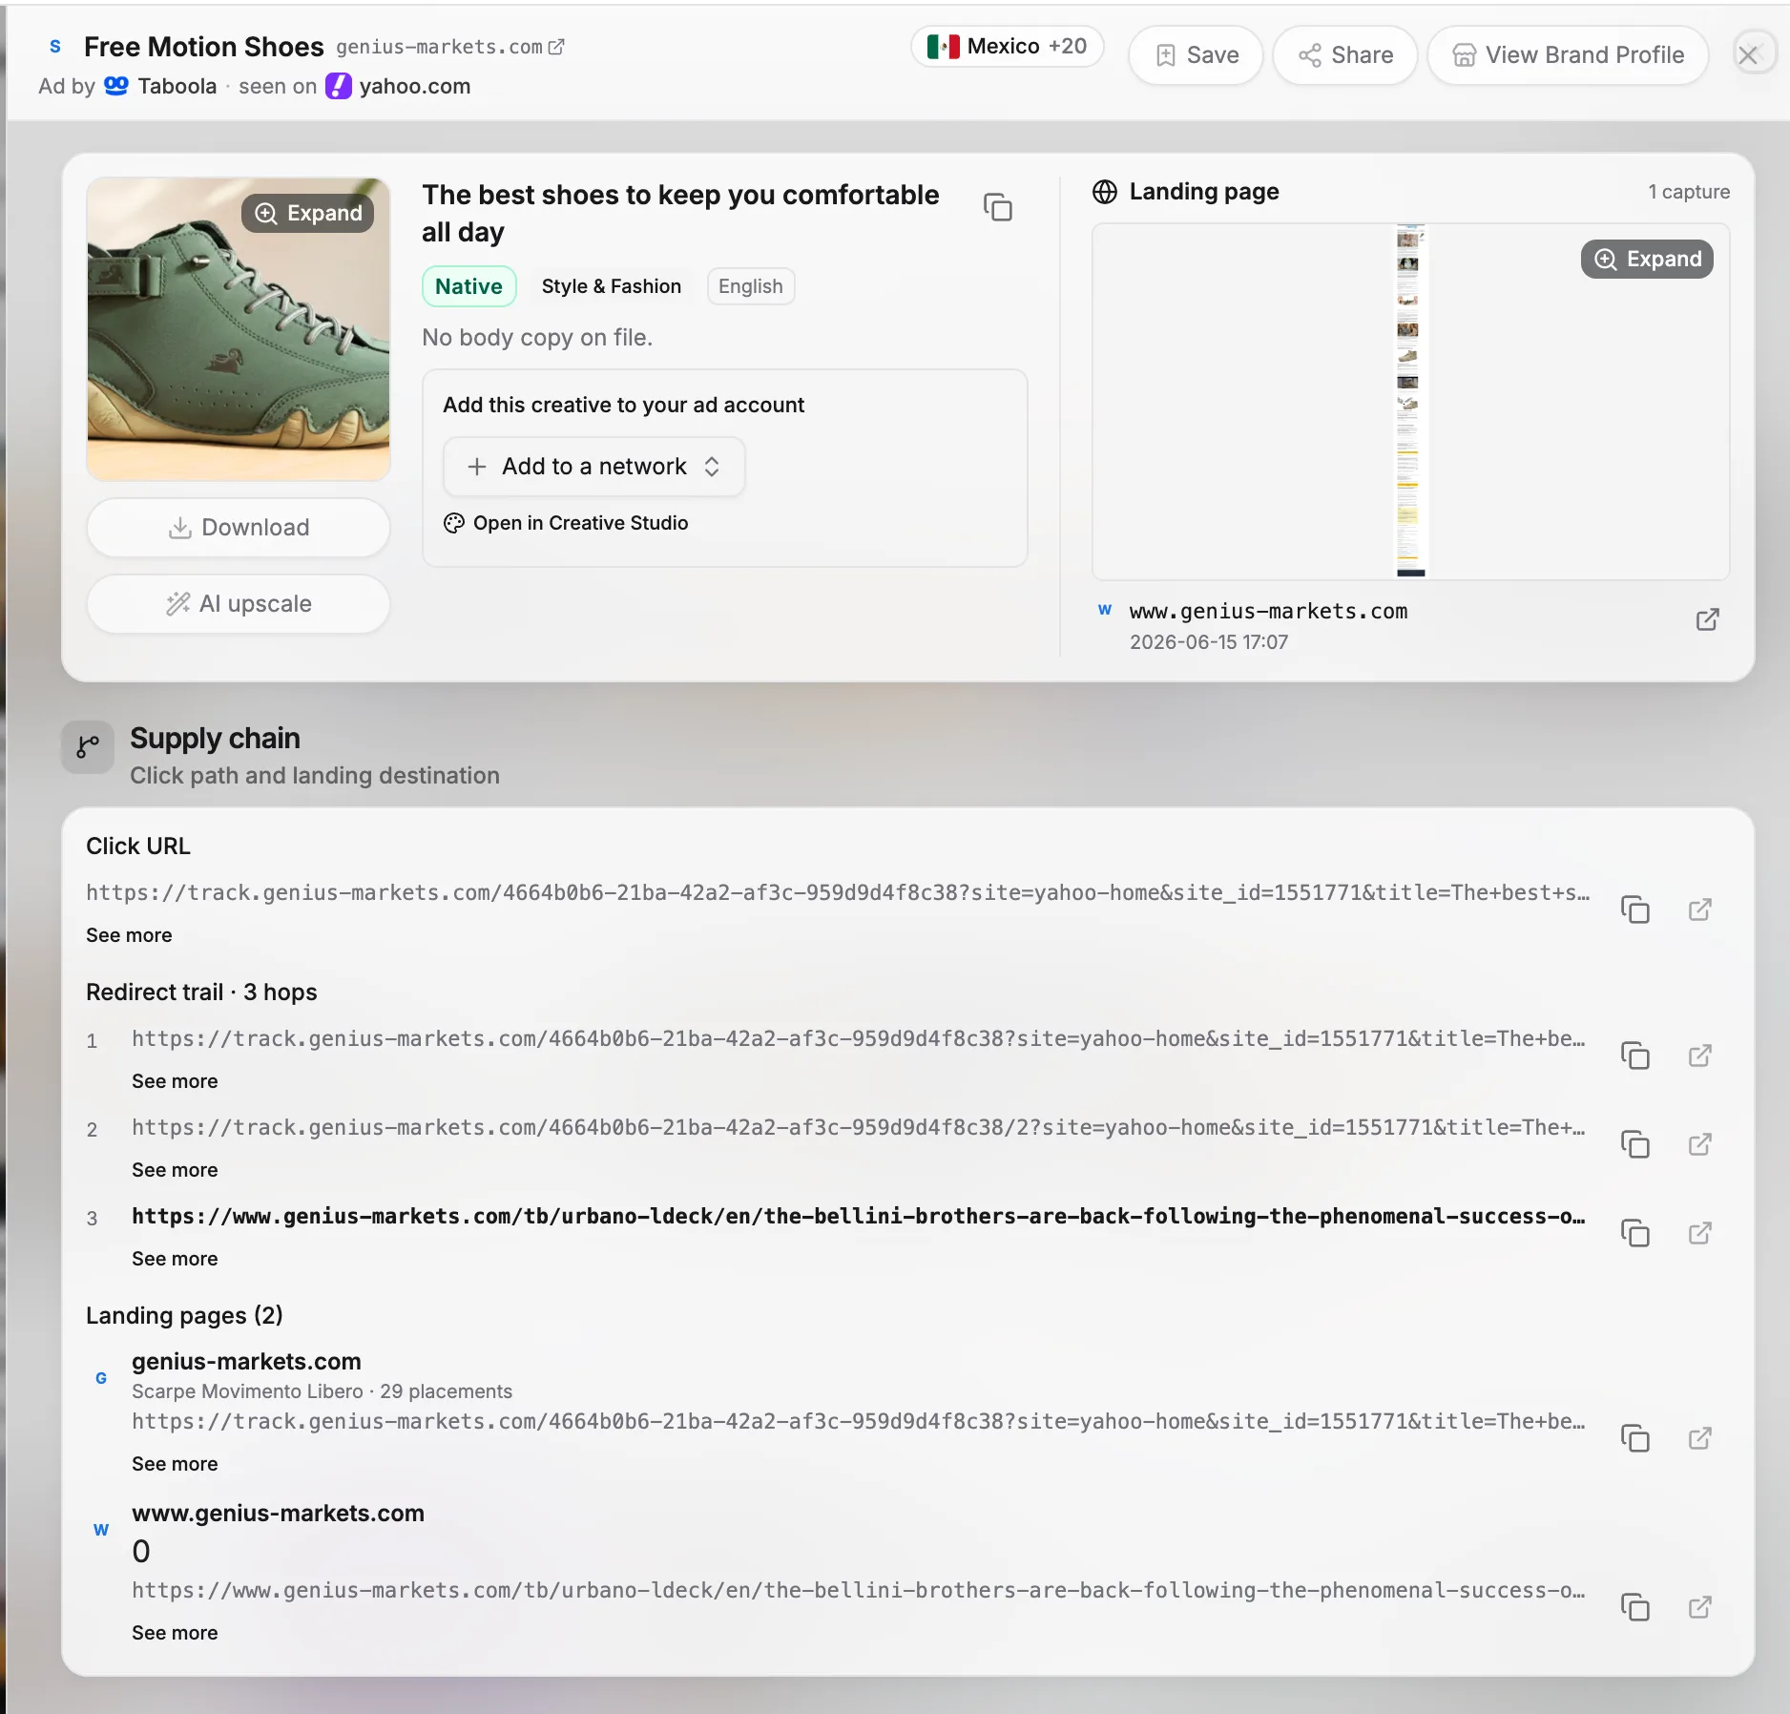Expand See more for genius-markets.com landing page

[x=175, y=1464]
